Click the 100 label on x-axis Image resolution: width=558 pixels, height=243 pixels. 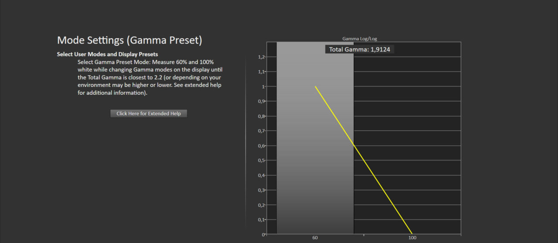point(412,238)
